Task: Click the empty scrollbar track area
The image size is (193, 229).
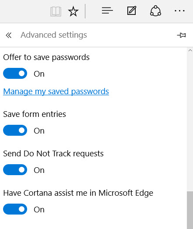Action: coord(190,122)
